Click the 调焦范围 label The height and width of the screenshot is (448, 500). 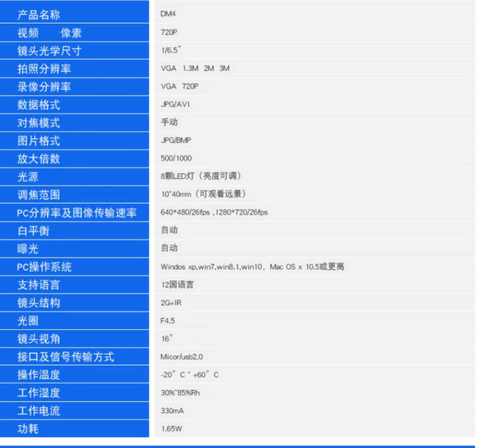[39, 195]
